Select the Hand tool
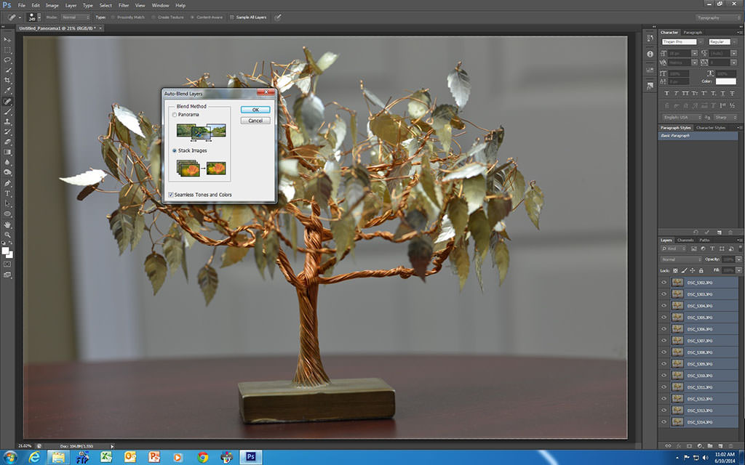Image resolution: width=745 pixels, height=465 pixels. pos(7,225)
